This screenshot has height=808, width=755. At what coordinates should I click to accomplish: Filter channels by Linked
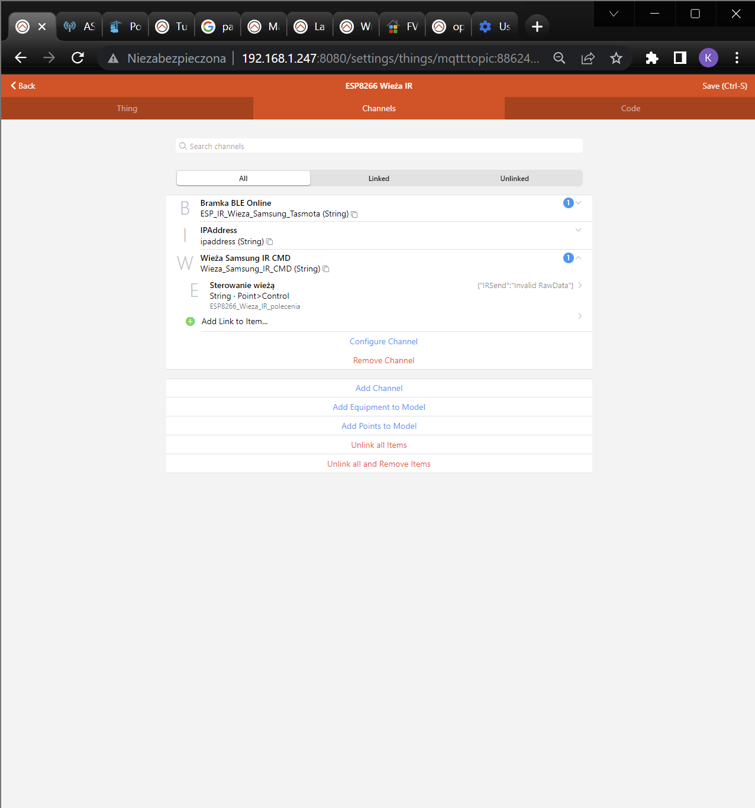pyautogui.click(x=379, y=178)
